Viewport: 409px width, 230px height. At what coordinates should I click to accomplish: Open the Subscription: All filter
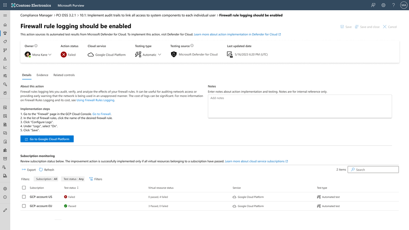pyautogui.click(x=46, y=179)
